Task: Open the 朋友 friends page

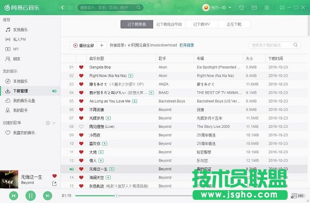Action: 13,59
